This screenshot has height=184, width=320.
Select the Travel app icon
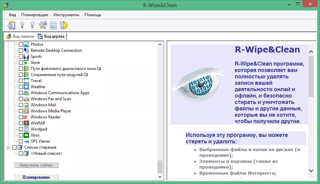pyautogui.click(x=26, y=81)
